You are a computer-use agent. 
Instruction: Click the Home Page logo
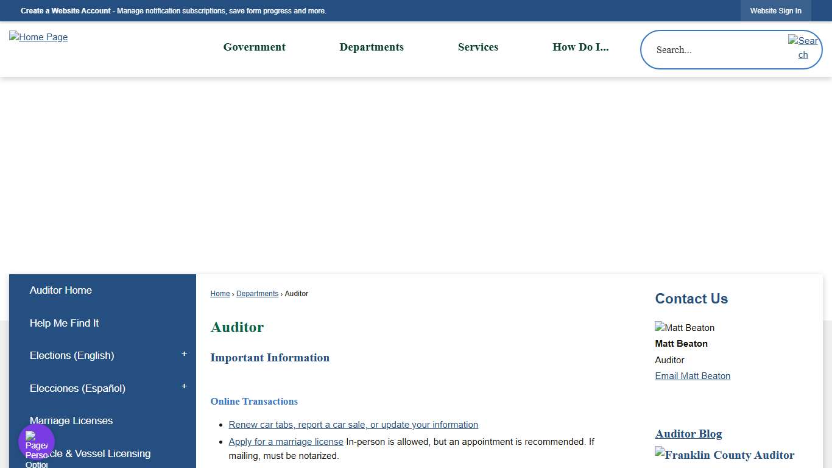38,37
